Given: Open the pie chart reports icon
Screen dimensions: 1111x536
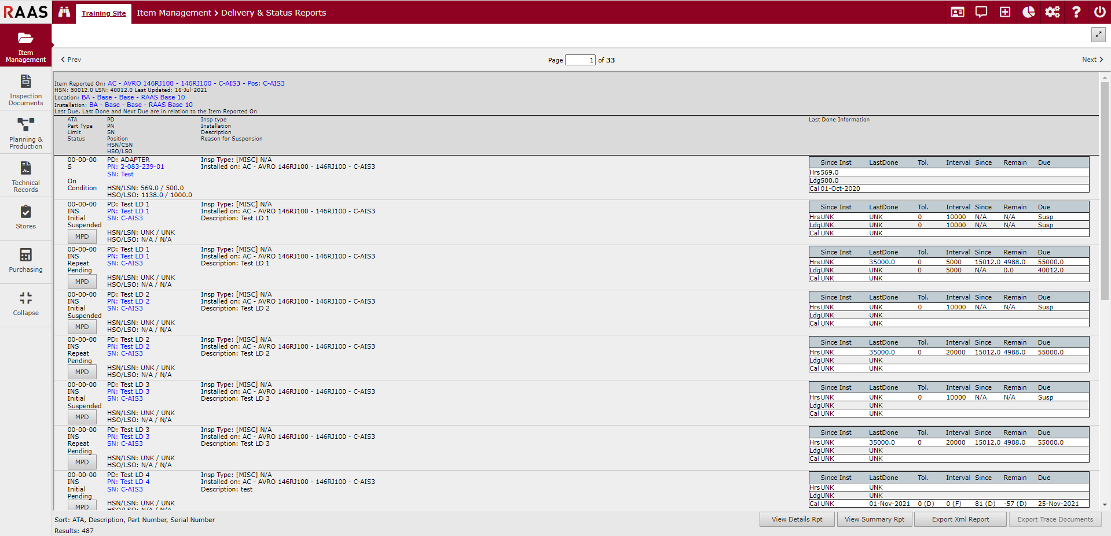Looking at the screenshot, I should [x=1029, y=12].
